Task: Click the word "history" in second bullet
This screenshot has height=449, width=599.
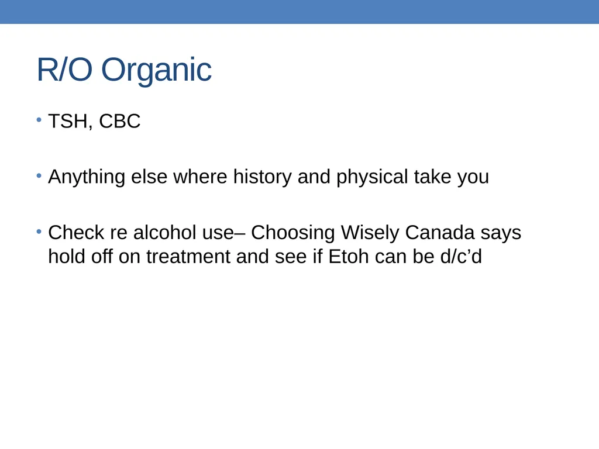Action: tap(263, 178)
